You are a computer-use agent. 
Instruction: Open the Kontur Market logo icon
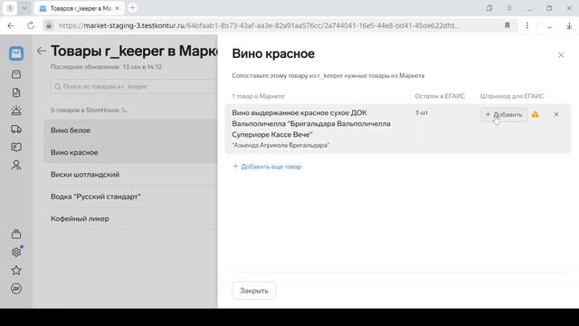tap(16, 53)
